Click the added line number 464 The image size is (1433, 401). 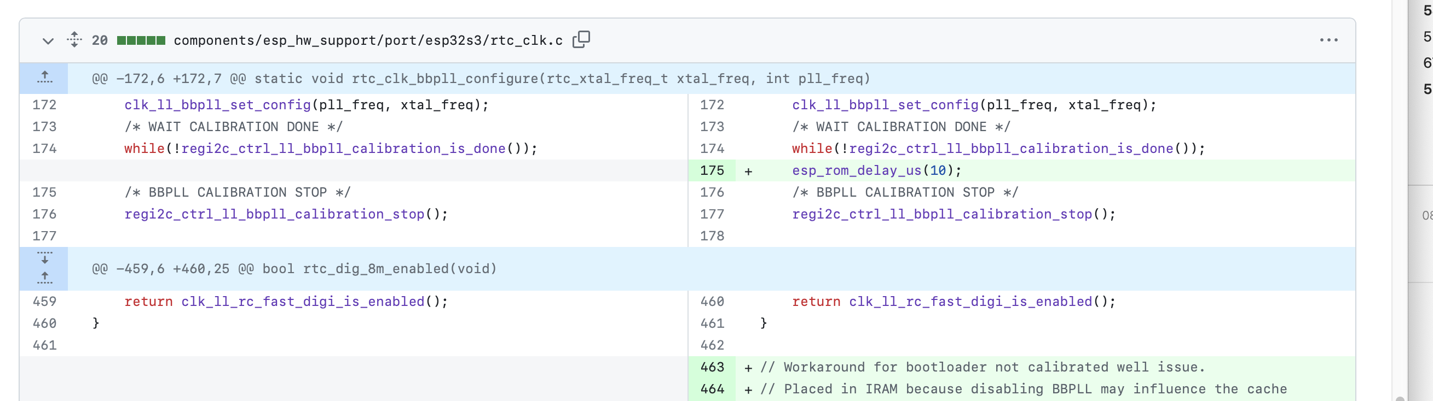click(712, 389)
